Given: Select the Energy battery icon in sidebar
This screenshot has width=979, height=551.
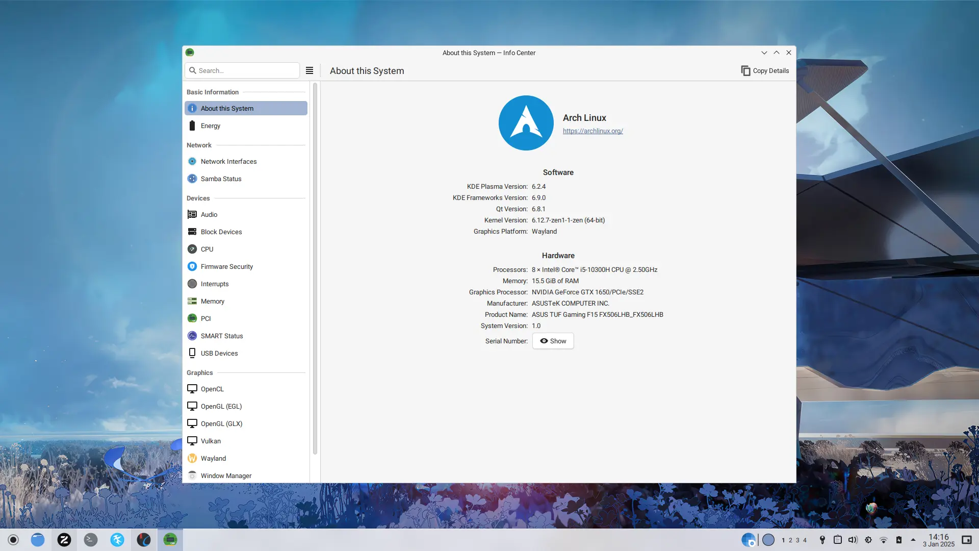Looking at the screenshot, I should 192,126.
